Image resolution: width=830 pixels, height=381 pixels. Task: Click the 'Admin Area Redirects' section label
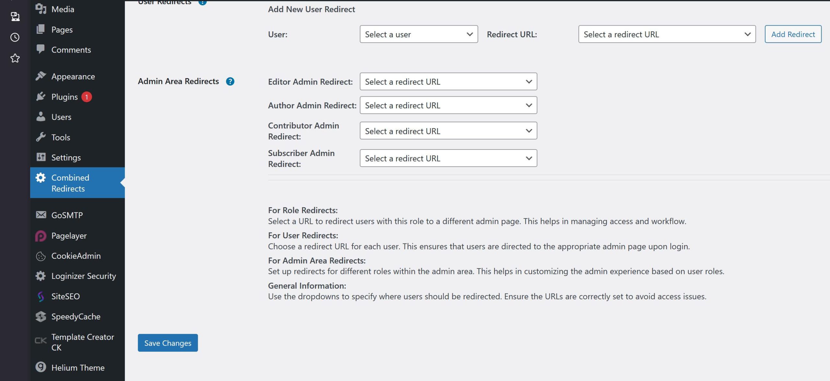[178, 81]
